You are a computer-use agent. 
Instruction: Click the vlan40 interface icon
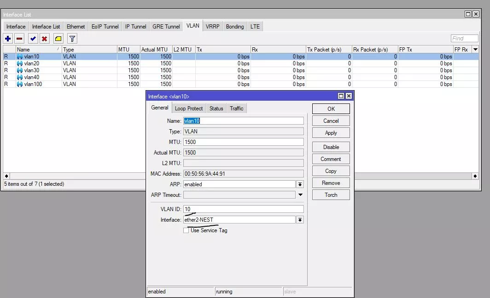coord(20,77)
